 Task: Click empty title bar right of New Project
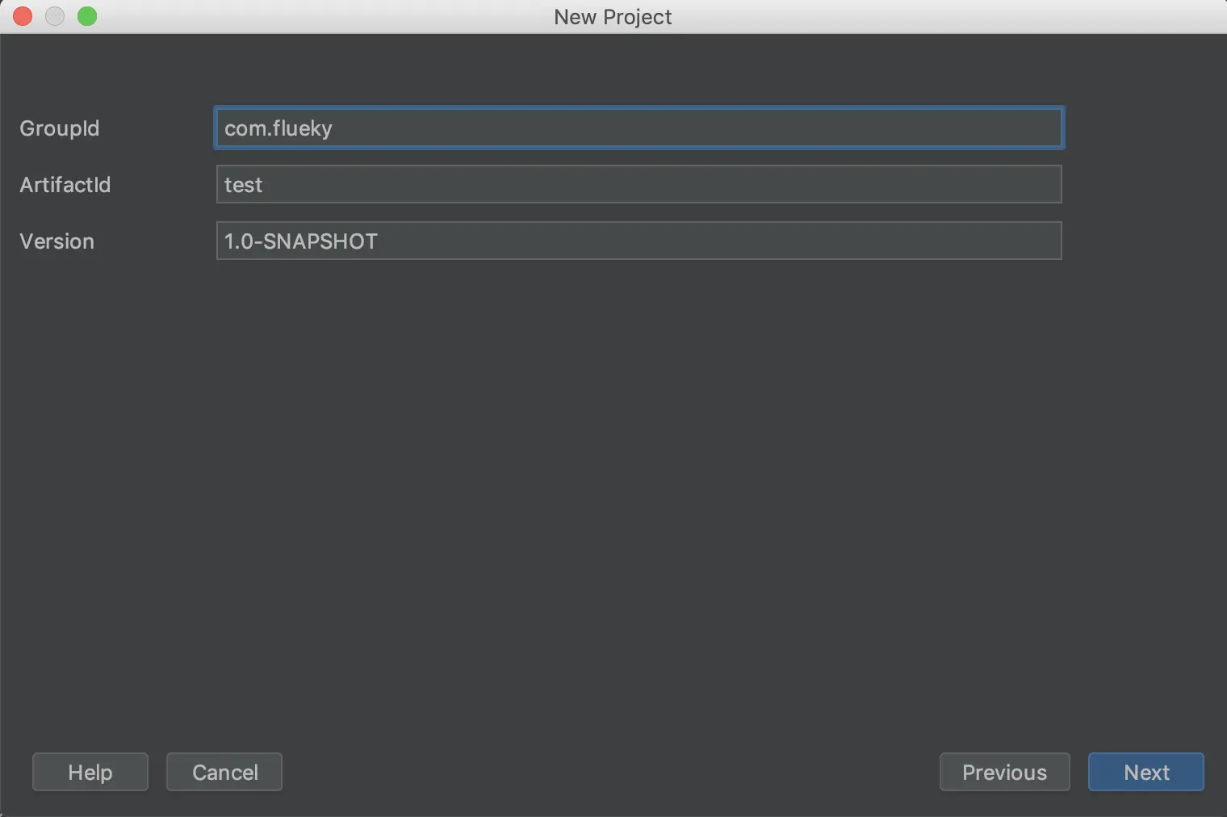tap(928, 16)
